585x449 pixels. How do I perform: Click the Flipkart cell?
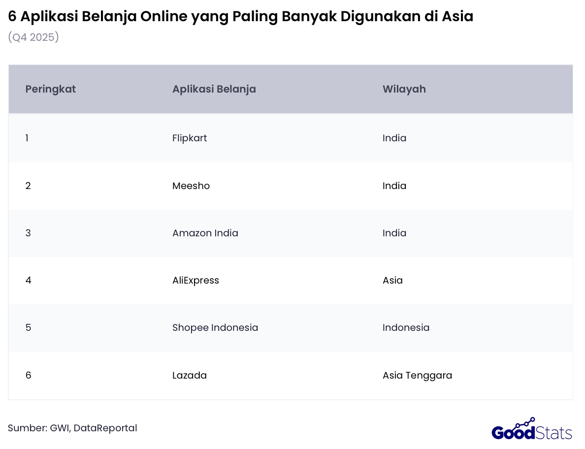pos(190,138)
